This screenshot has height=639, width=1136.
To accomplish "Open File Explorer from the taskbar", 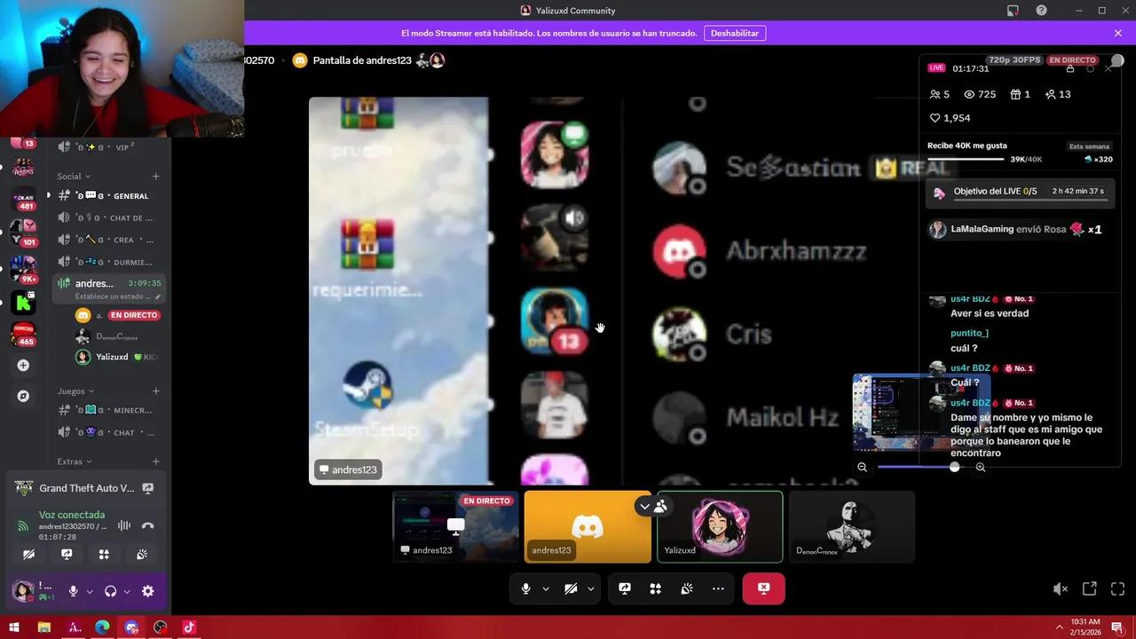I will (43, 627).
